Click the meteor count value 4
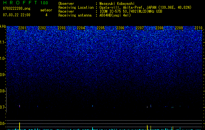Screen dimensions: 205x130 pyautogui.click(x=46, y=15)
